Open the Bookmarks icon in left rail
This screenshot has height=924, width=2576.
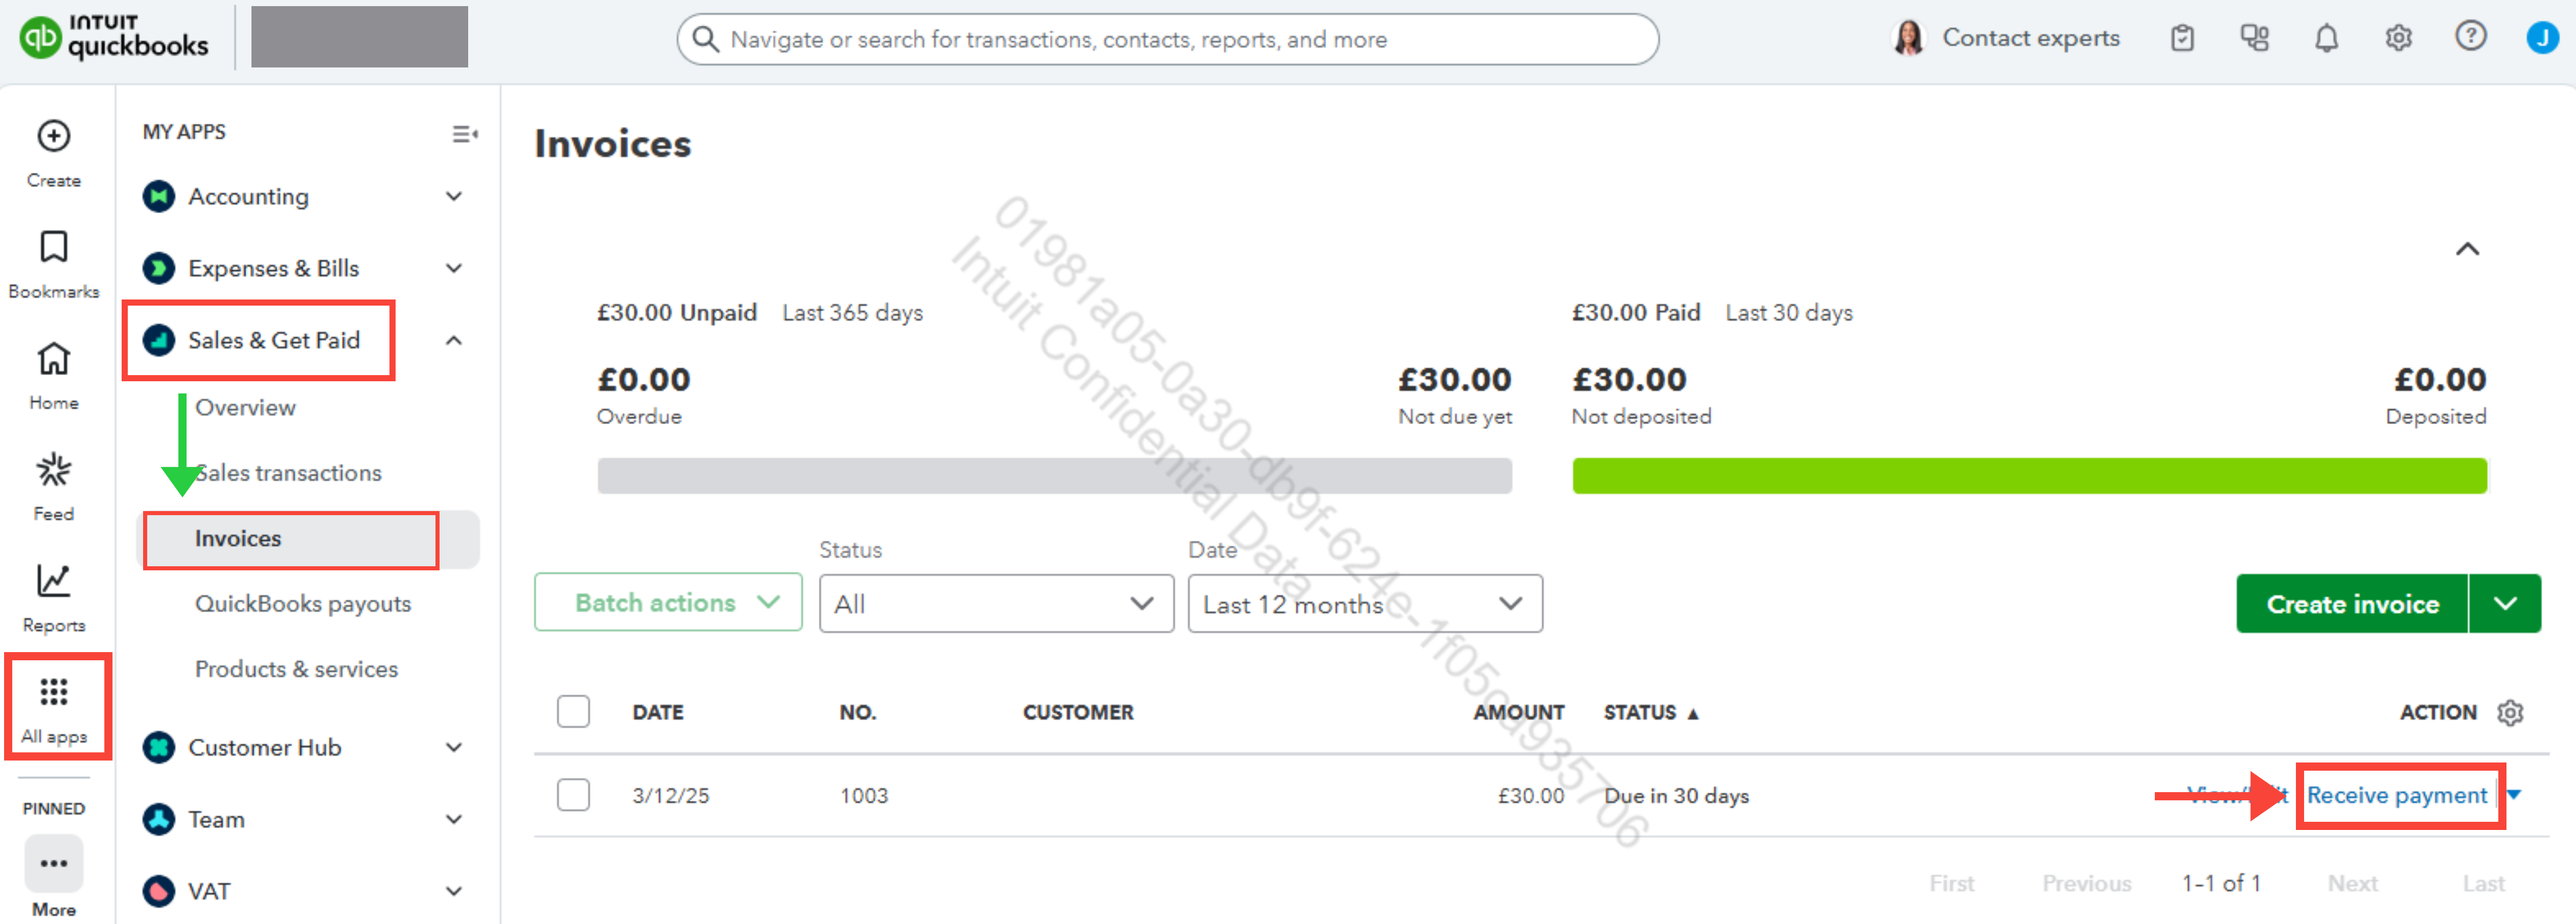click(x=54, y=247)
